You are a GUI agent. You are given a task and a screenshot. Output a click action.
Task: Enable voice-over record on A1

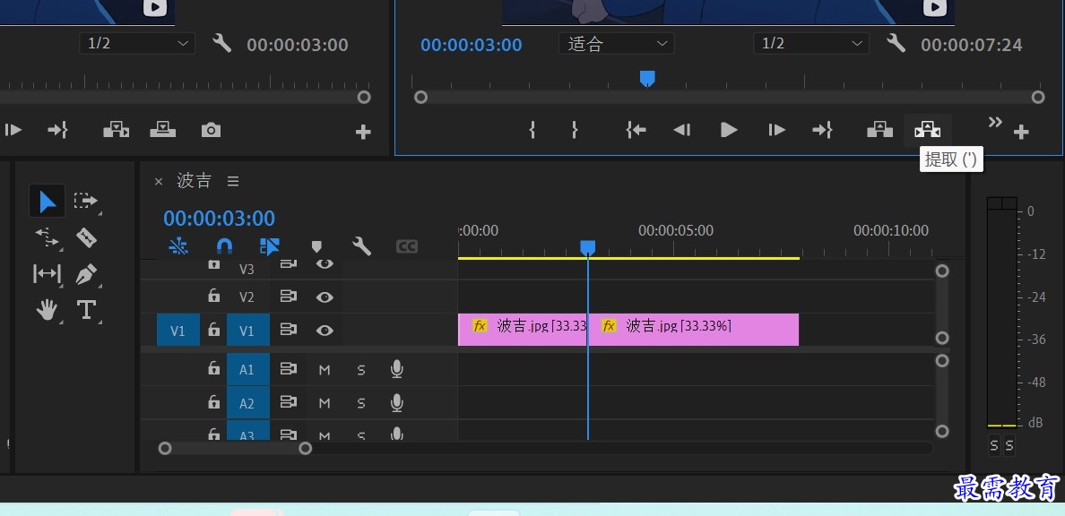(x=397, y=369)
